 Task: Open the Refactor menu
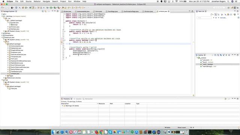pos(37,1)
